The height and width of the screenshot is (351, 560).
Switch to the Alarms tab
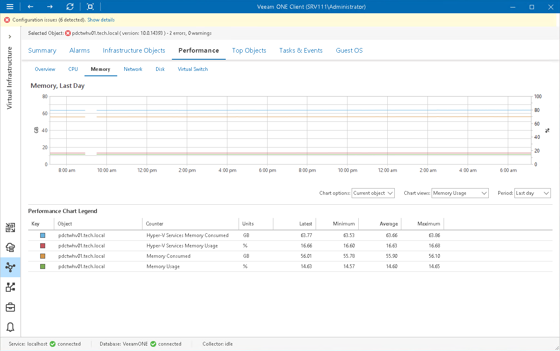[x=80, y=50]
